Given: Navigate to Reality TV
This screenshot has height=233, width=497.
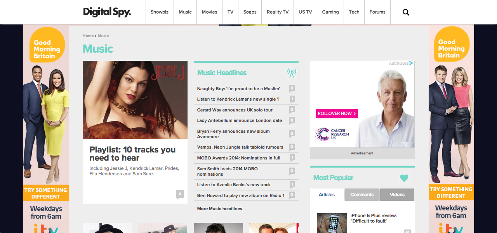Looking at the screenshot, I should click(x=278, y=12).
